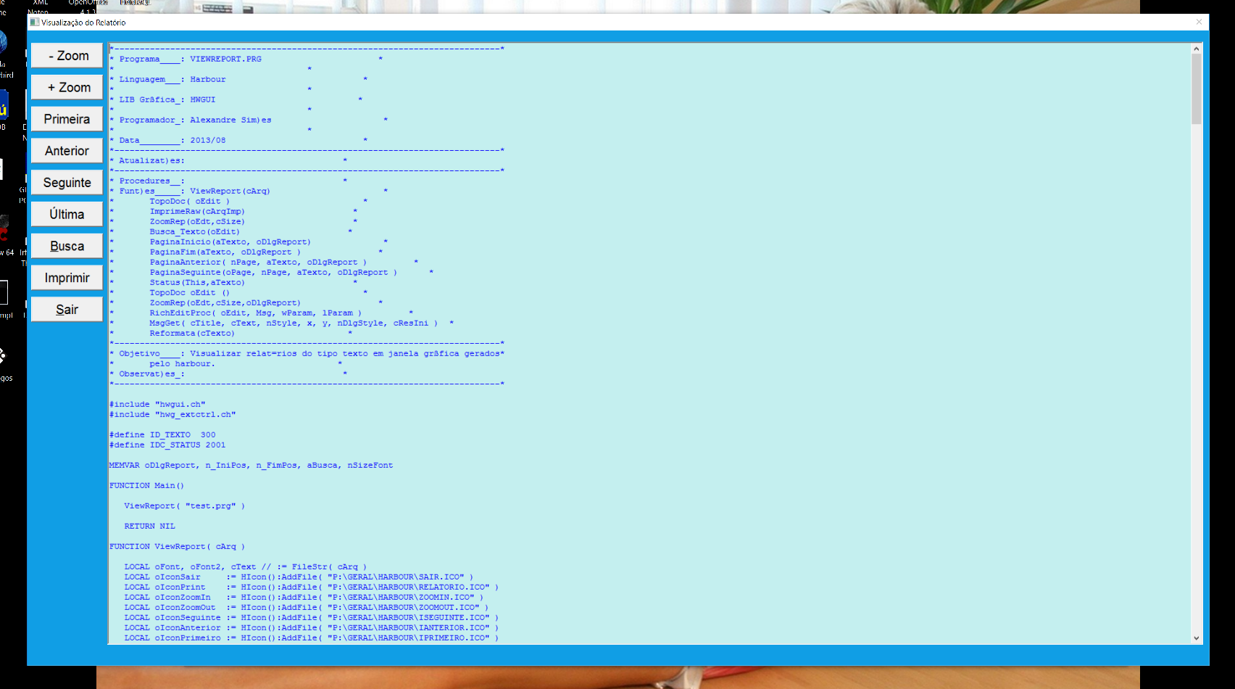The width and height of the screenshot is (1235, 689).
Task: Click the line starting with "LOCAL oIconSeguinte"
Action: 312,618
